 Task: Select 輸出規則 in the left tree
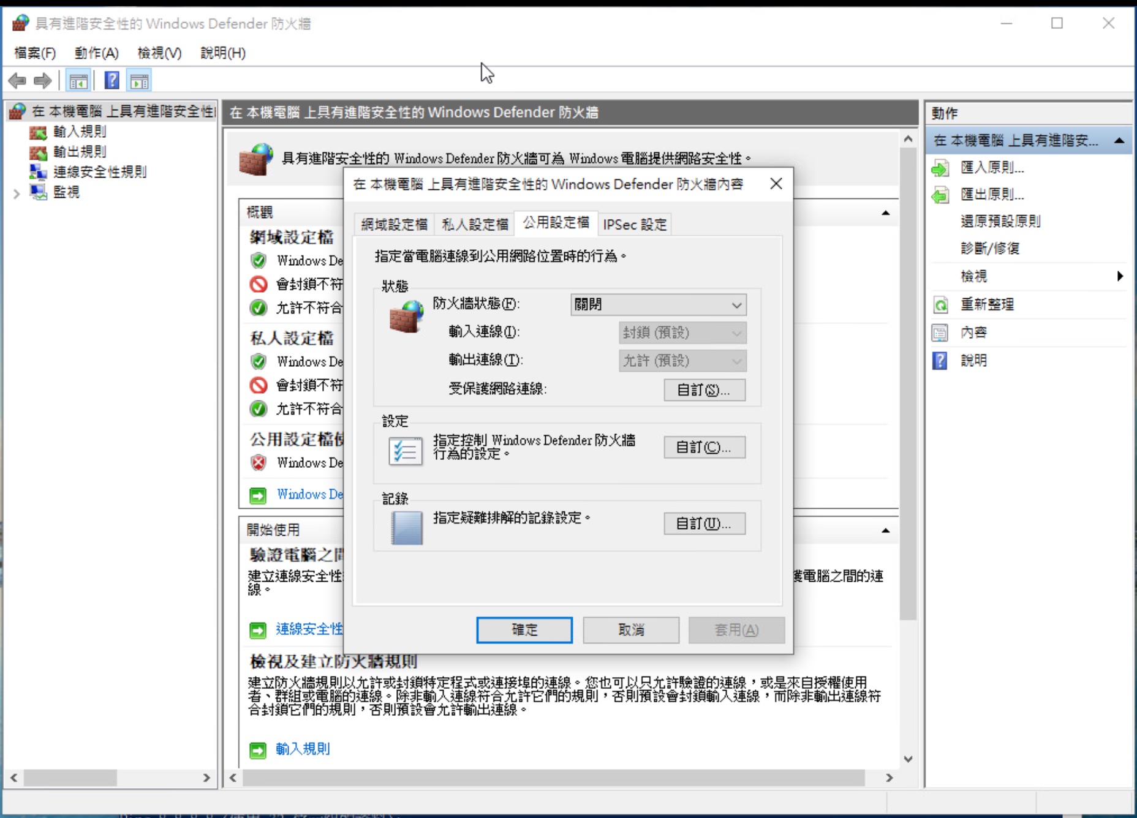[x=80, y=152]
